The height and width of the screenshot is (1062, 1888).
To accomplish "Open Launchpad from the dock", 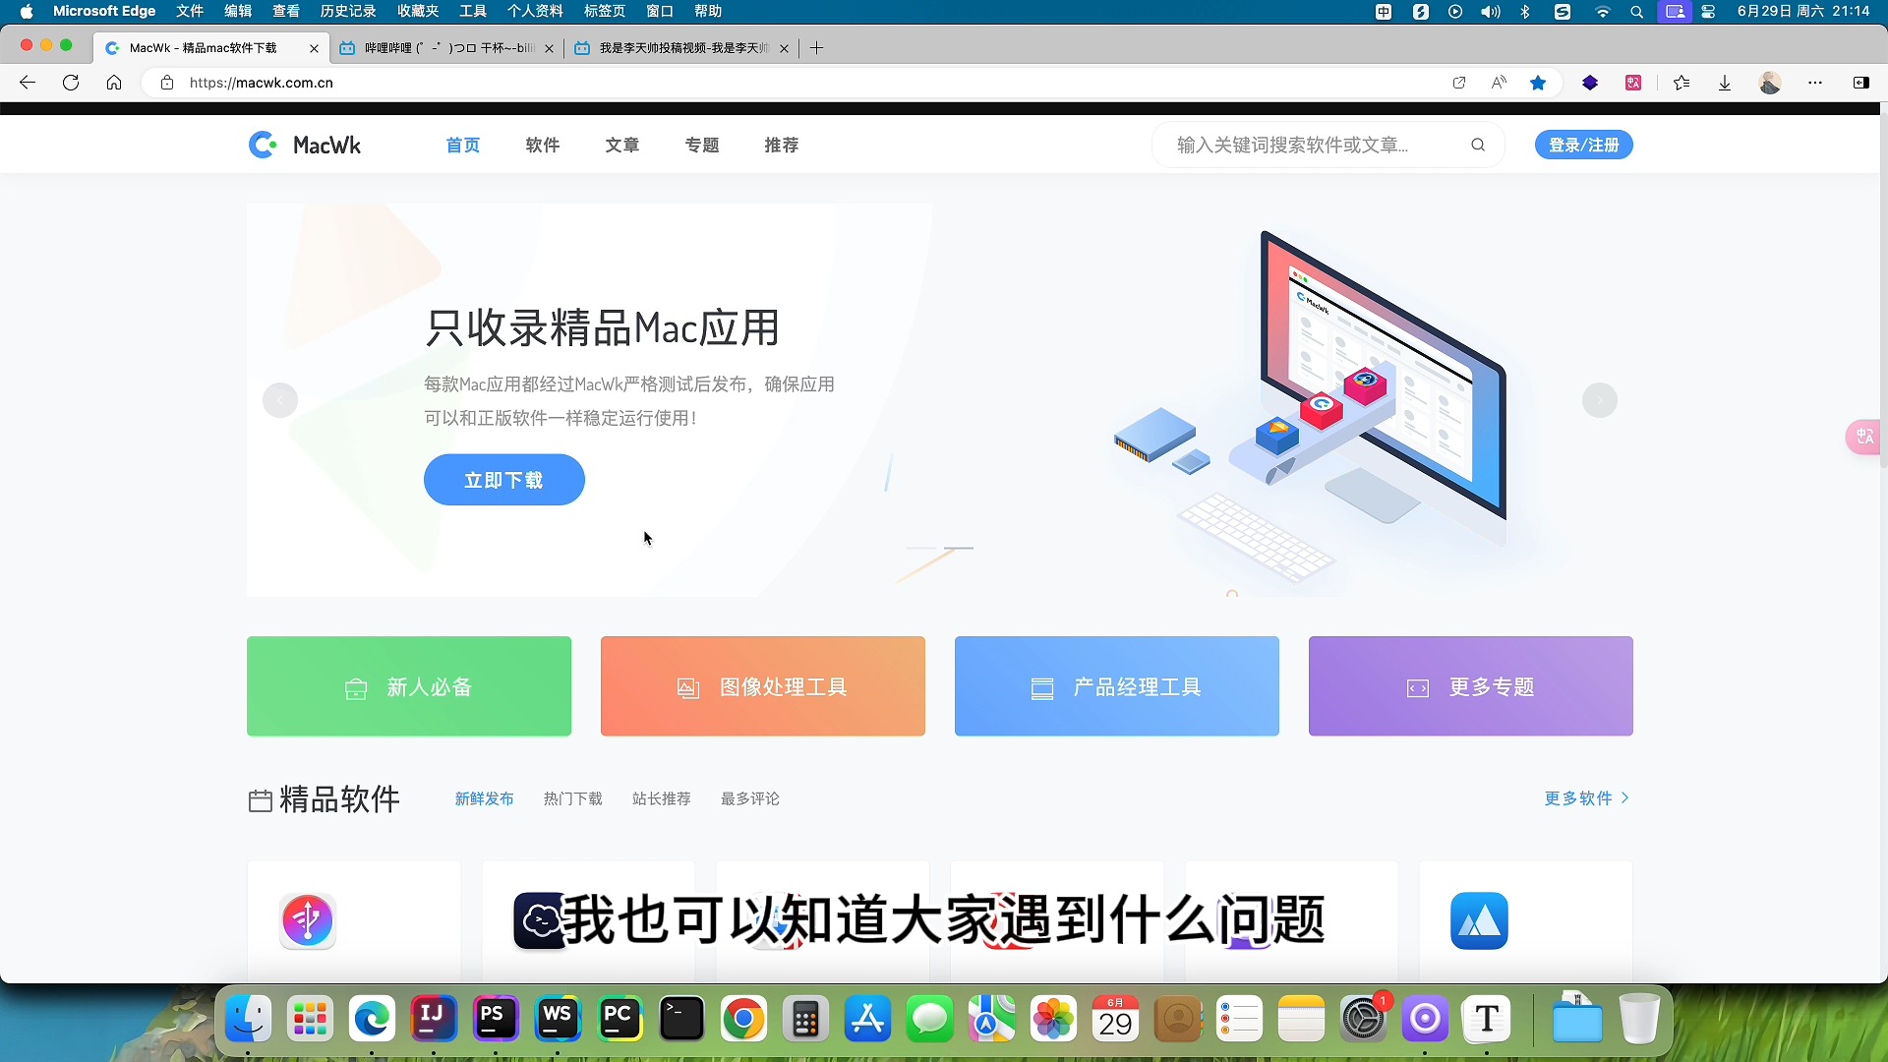I will [310, 1020].
